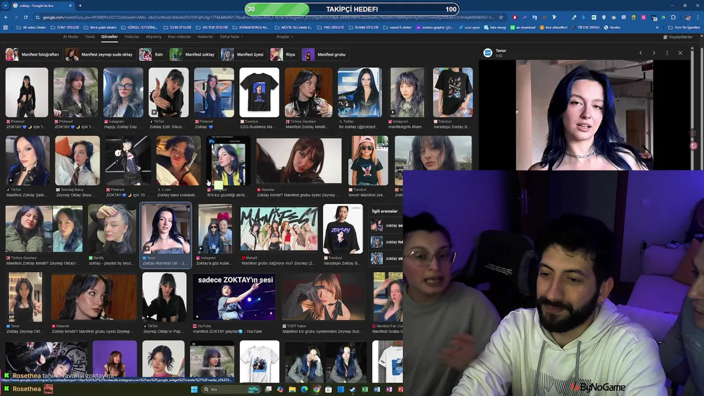
Task: Open the three-dot menu in preview panel
Action: (667, 53)
